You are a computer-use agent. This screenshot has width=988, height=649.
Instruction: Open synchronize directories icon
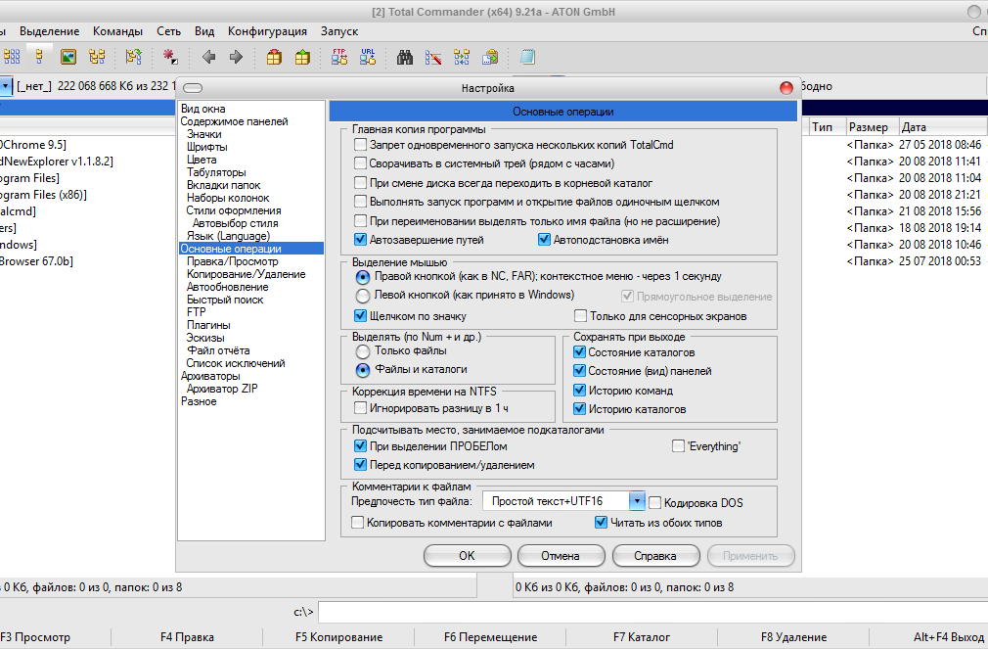462,58
